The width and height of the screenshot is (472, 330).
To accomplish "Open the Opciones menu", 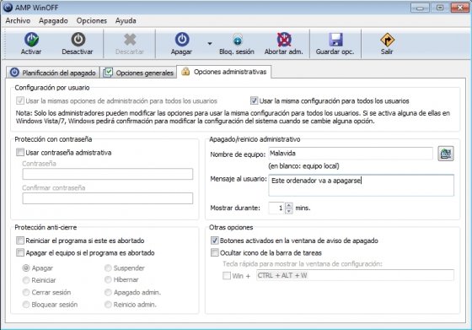I will (92, 21).
